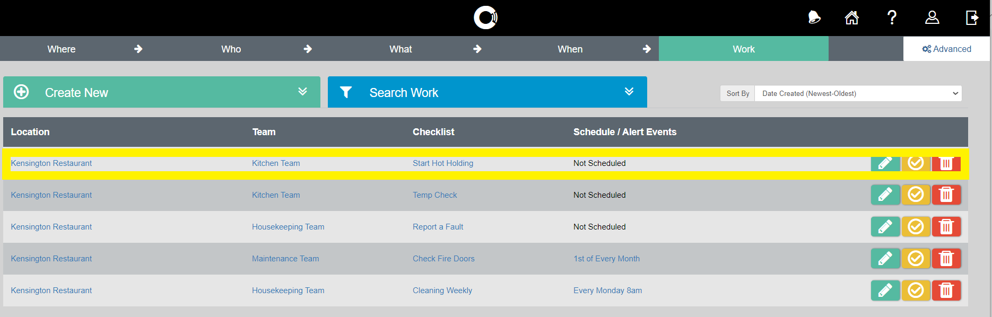This screenshot has width=992, height=317.
Task: Click the notification bell icon
Action: tap(814, 17)
